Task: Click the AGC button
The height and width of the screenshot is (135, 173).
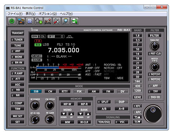Action: (x=18, y=85)
